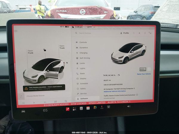Open the manual book app icon

pos(81,108)
